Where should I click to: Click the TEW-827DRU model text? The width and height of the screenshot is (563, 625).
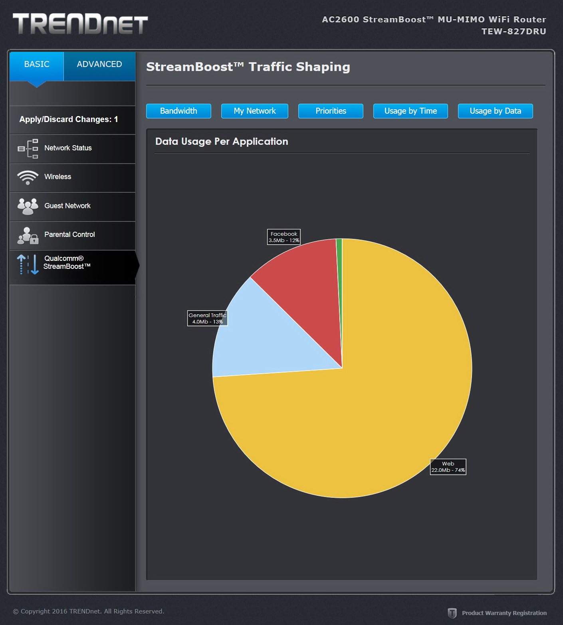(x=513, y=32)
